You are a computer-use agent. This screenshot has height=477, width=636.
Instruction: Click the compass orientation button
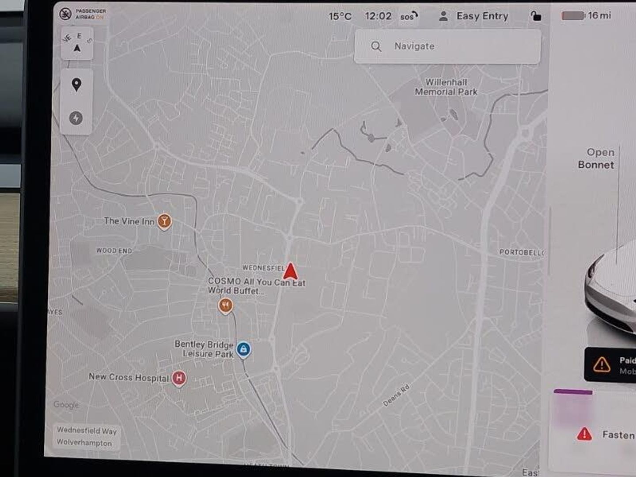[x=77, y=43]
